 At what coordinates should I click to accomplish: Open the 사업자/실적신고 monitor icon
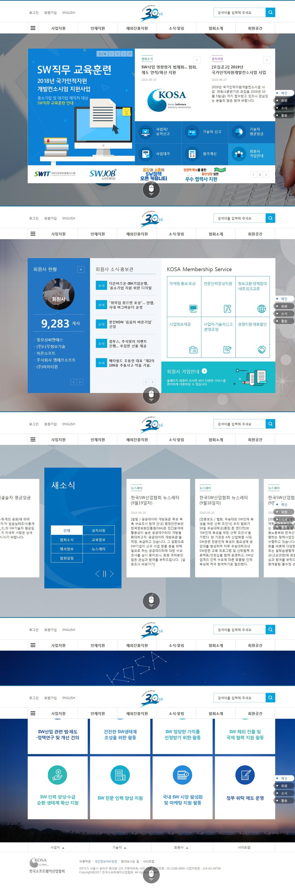[145, 132]
